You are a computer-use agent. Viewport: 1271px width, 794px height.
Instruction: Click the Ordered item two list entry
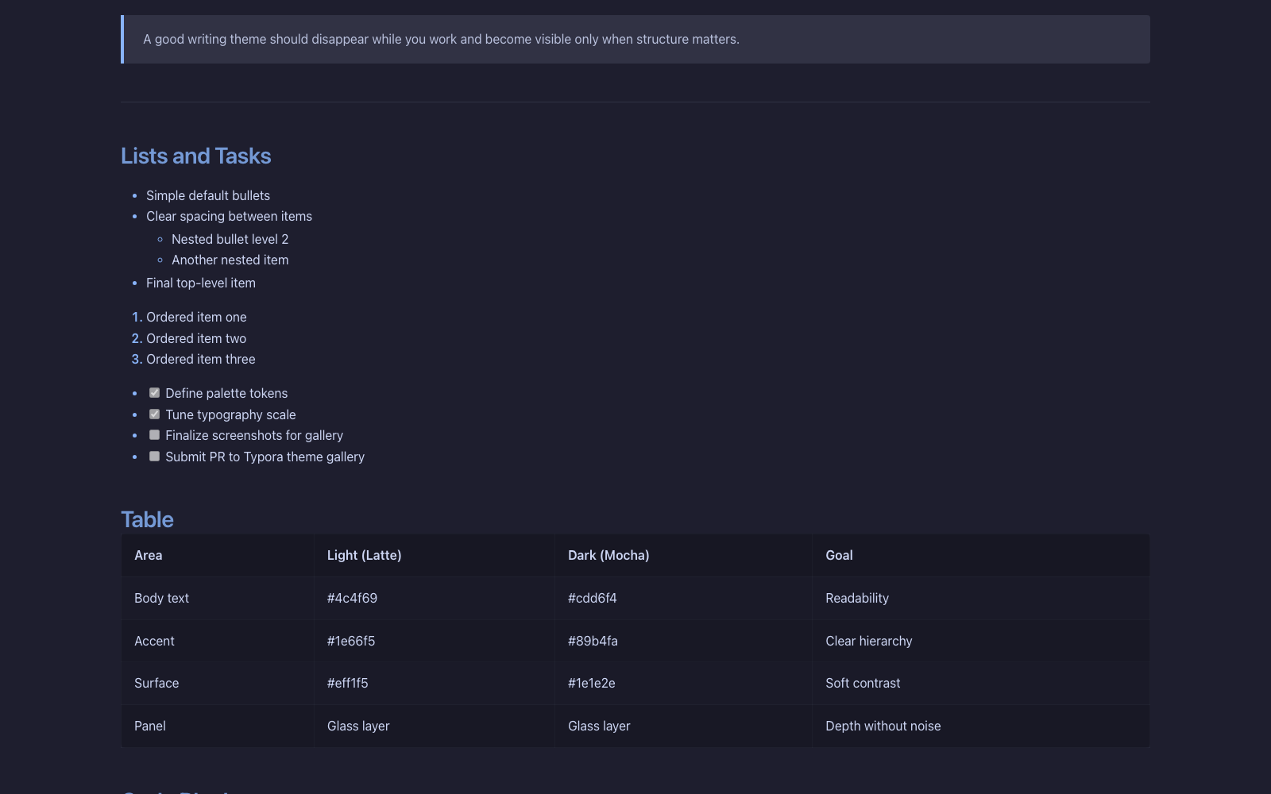(x=196, y=338)
